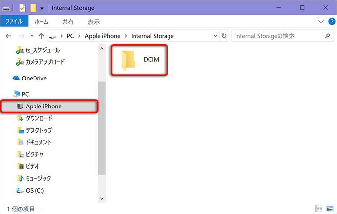Switch to large thumbnails view icon
The width and height of the screenshot is (337, 214).
coord(330,208)
